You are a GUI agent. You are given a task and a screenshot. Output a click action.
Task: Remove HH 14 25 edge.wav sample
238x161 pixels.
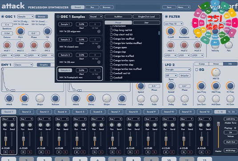(99, 31)
